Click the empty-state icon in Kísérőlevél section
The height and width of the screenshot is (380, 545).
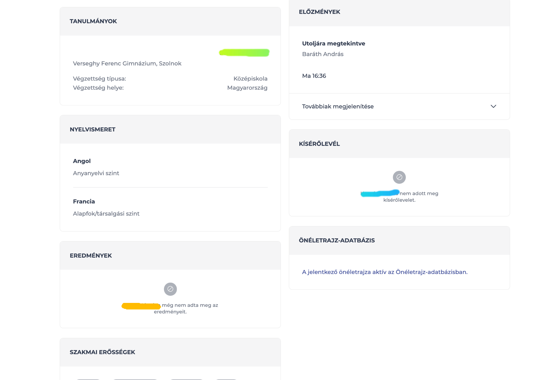[399, 177]
